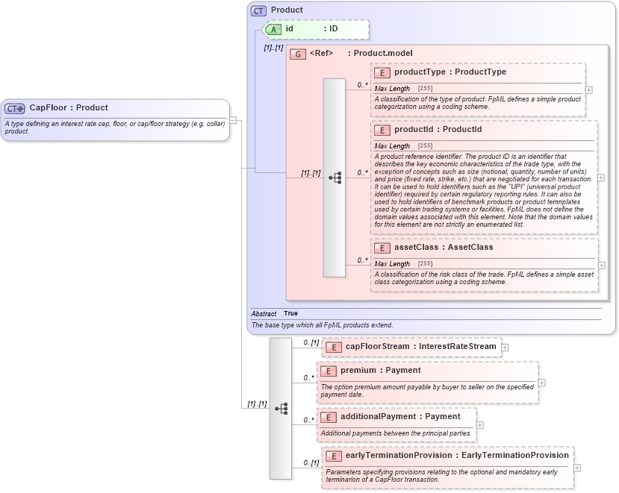Click the E icon of capFloorStream element
Screen dimensions: 619x493
point(334,347)
